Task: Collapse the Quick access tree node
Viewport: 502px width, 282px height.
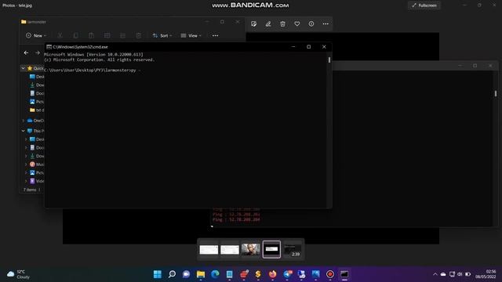Action: [23, 68]
